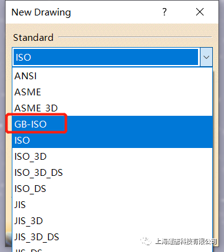Image resolution: width=224 pixels, height=252 pixels.
Task: Click the question mark help icon
Action: point(165,12)
